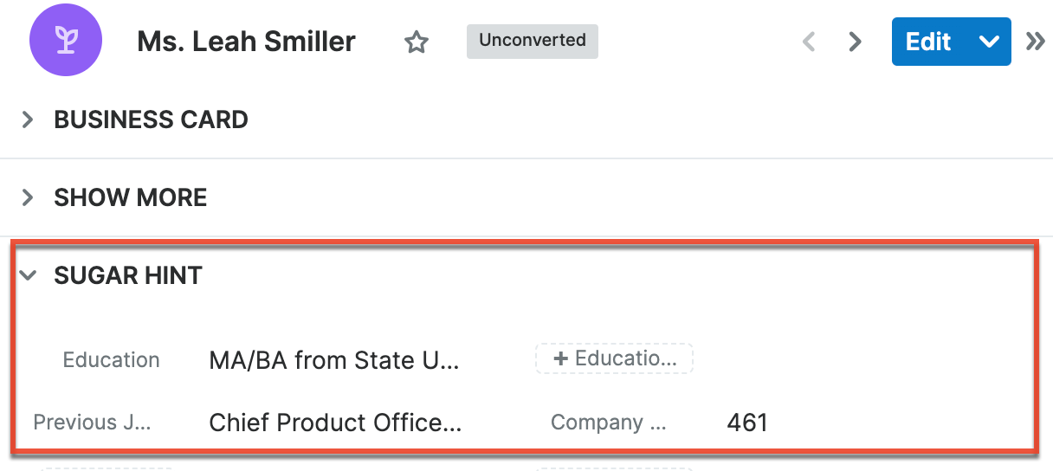Add an entry via the + Education pill
Image resolution: width=1053 pixels, height=471 pixels.
614,358
